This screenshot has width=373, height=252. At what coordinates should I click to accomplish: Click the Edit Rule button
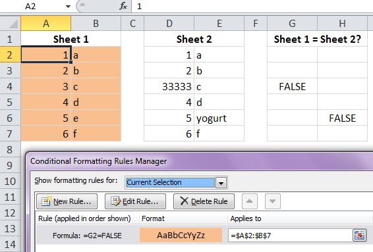click(x=135, y=201)
